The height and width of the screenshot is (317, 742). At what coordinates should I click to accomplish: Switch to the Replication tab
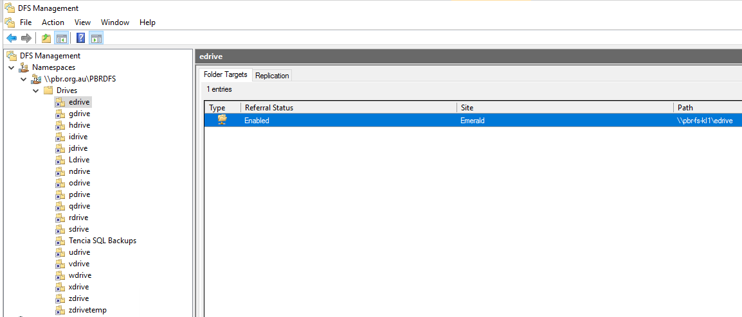pyautogui.click(x=272, y=76)
